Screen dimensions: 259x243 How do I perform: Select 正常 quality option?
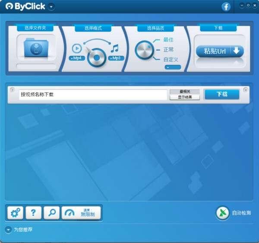click(168, 50)
